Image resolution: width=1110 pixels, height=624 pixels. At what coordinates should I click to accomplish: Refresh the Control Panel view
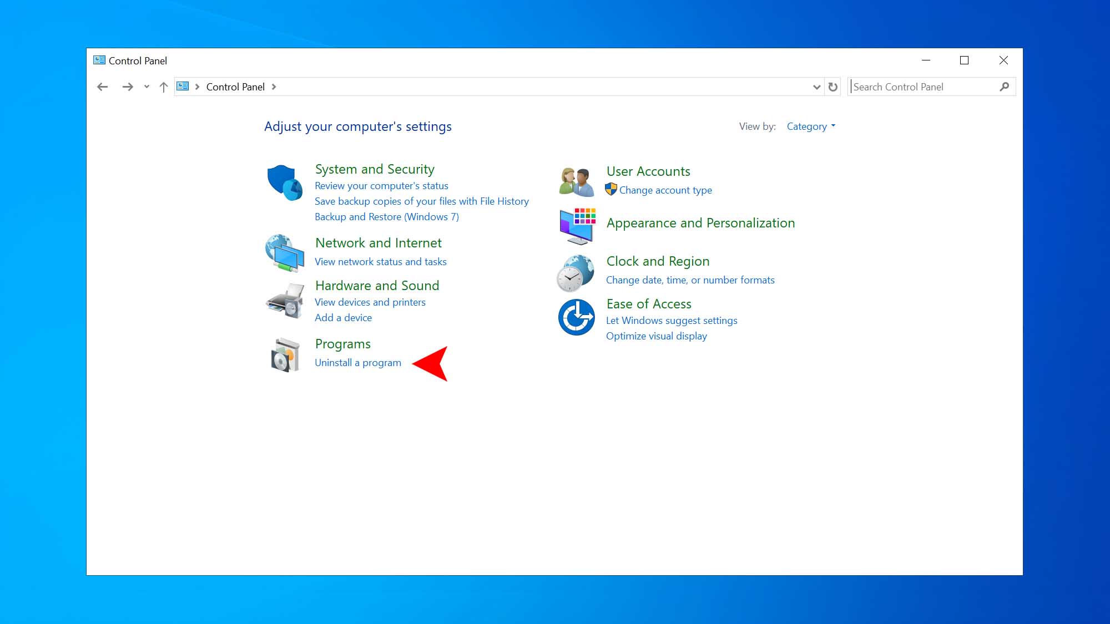[x=833, y=87]
